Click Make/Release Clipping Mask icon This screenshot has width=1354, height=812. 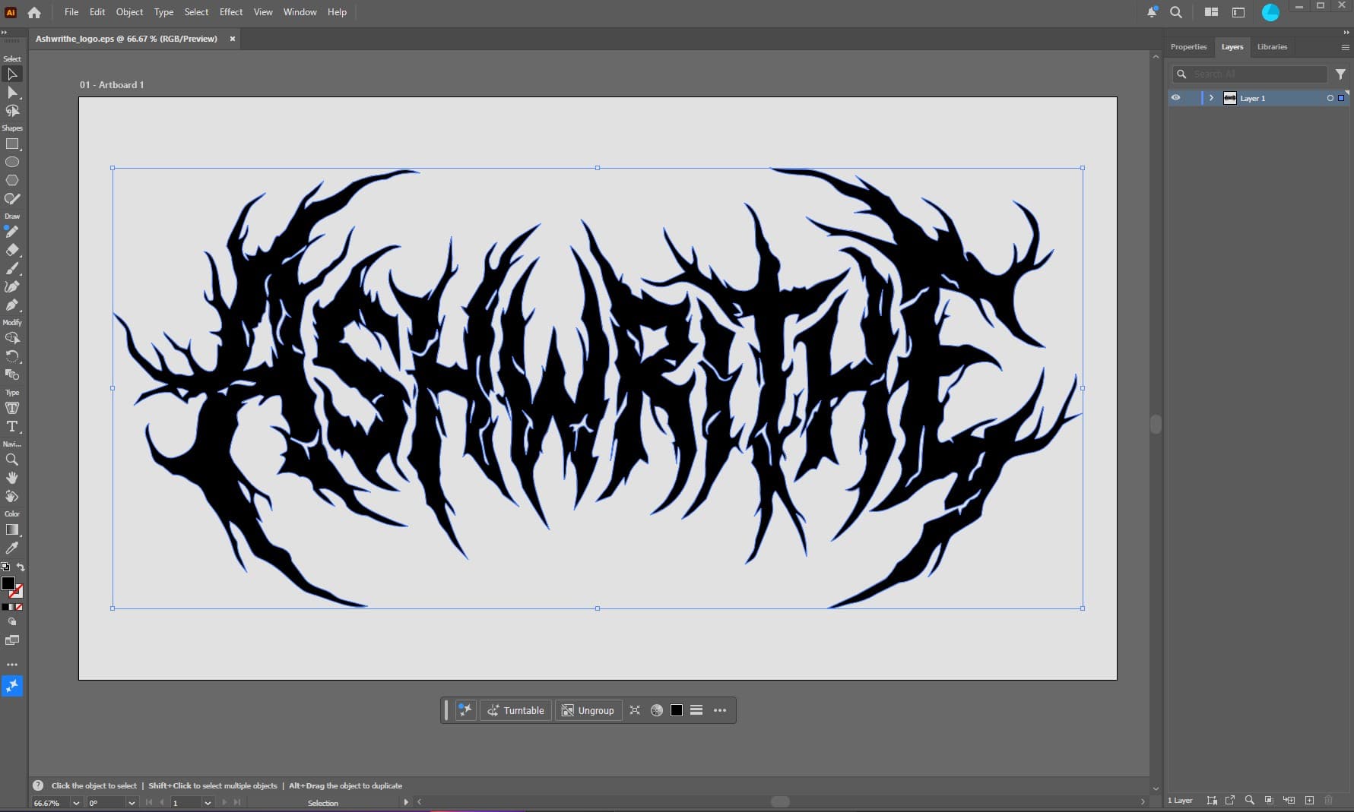(x=1269, y=800)
